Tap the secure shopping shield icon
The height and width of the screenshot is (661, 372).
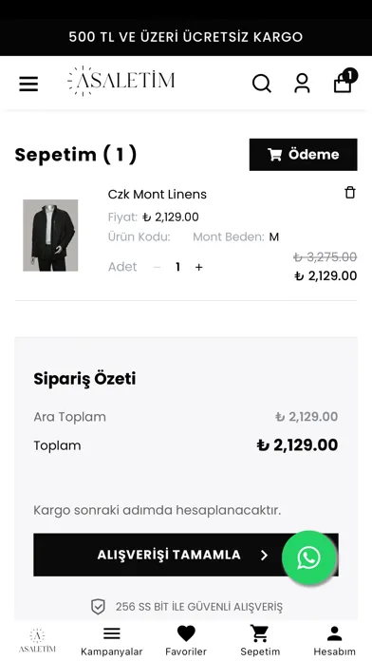(x=98, y=607)
